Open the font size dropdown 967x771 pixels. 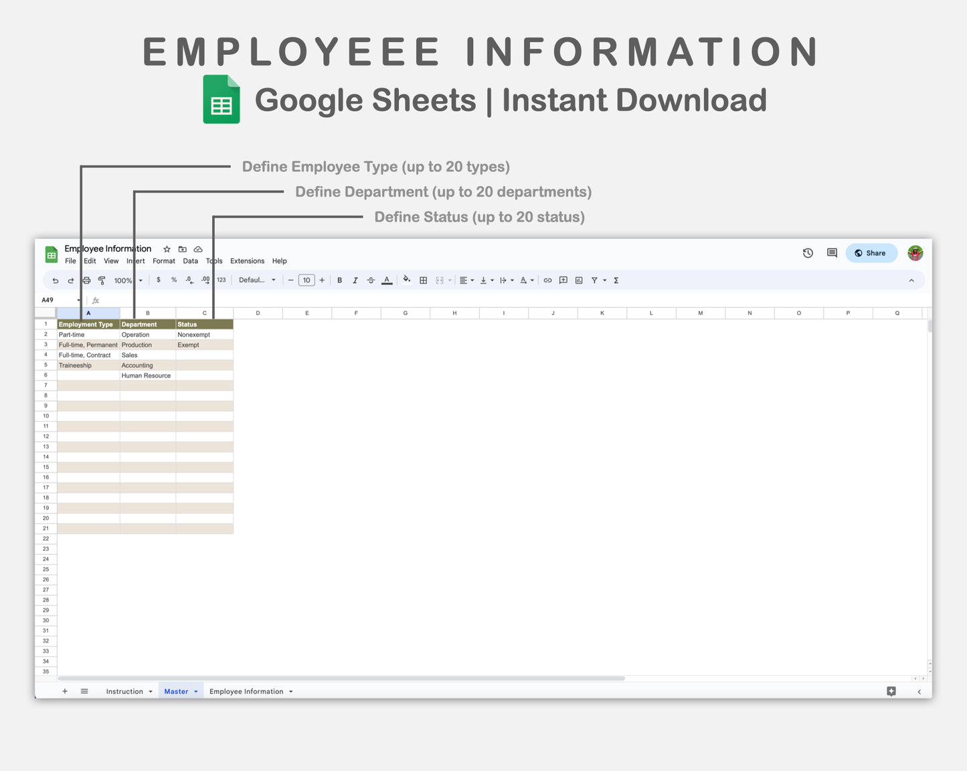[306, 280]
